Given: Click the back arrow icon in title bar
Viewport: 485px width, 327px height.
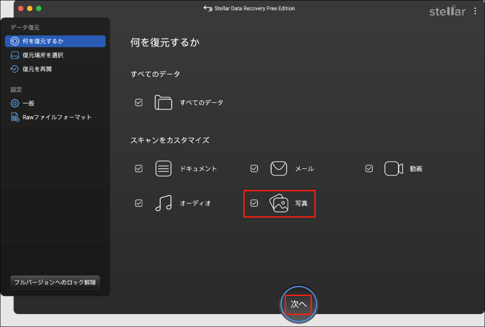Looking at the screenshot, I should tap(208, 8).
